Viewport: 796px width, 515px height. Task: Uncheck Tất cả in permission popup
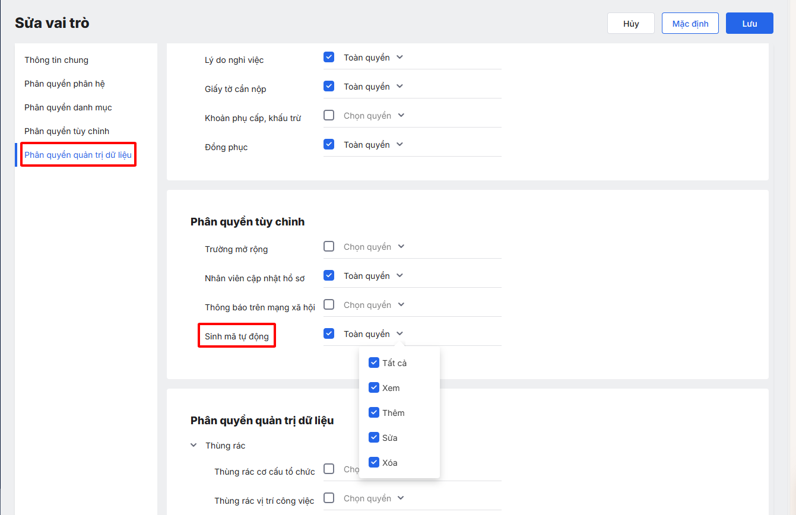pos(374,363)
